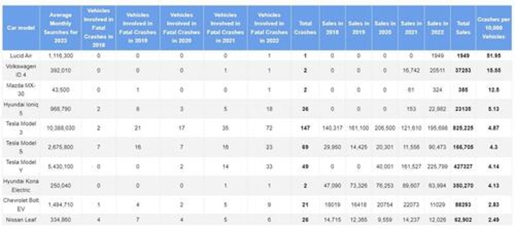The height and width of the screenshot is (229, 515).
Task: Click 'Vehicles Involved in Fatal Crashes in 2019' header
Action: point(138,28)
